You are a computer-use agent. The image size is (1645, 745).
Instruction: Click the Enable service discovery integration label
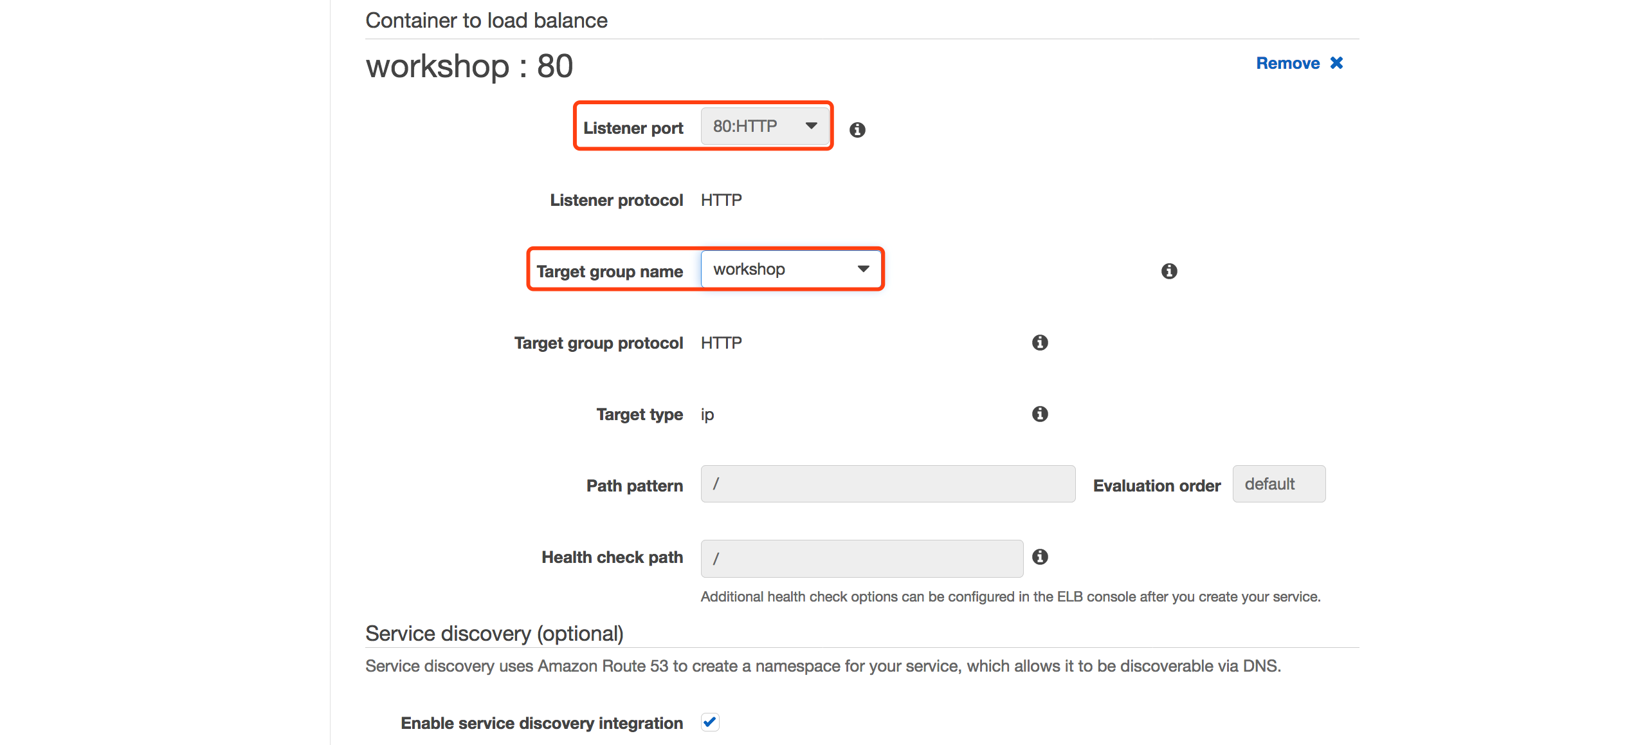tap(541, 723)
